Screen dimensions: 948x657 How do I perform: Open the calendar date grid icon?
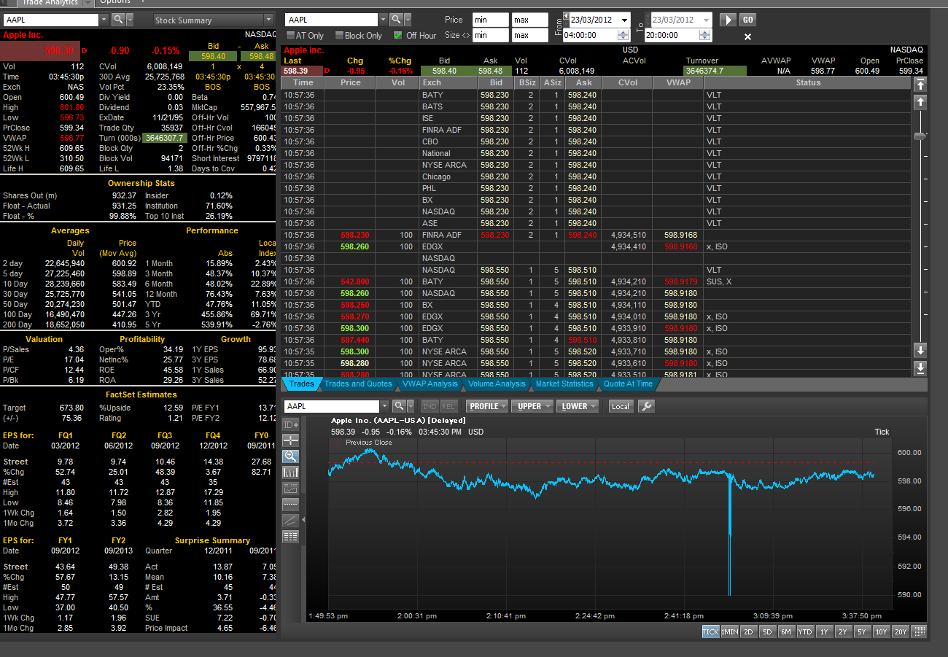coord(919,631)
